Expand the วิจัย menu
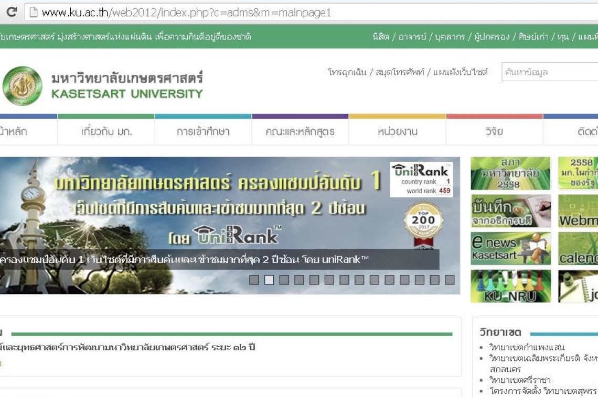Screen dimensions: 598x398 pyautogui.click(x=494, y=131)
